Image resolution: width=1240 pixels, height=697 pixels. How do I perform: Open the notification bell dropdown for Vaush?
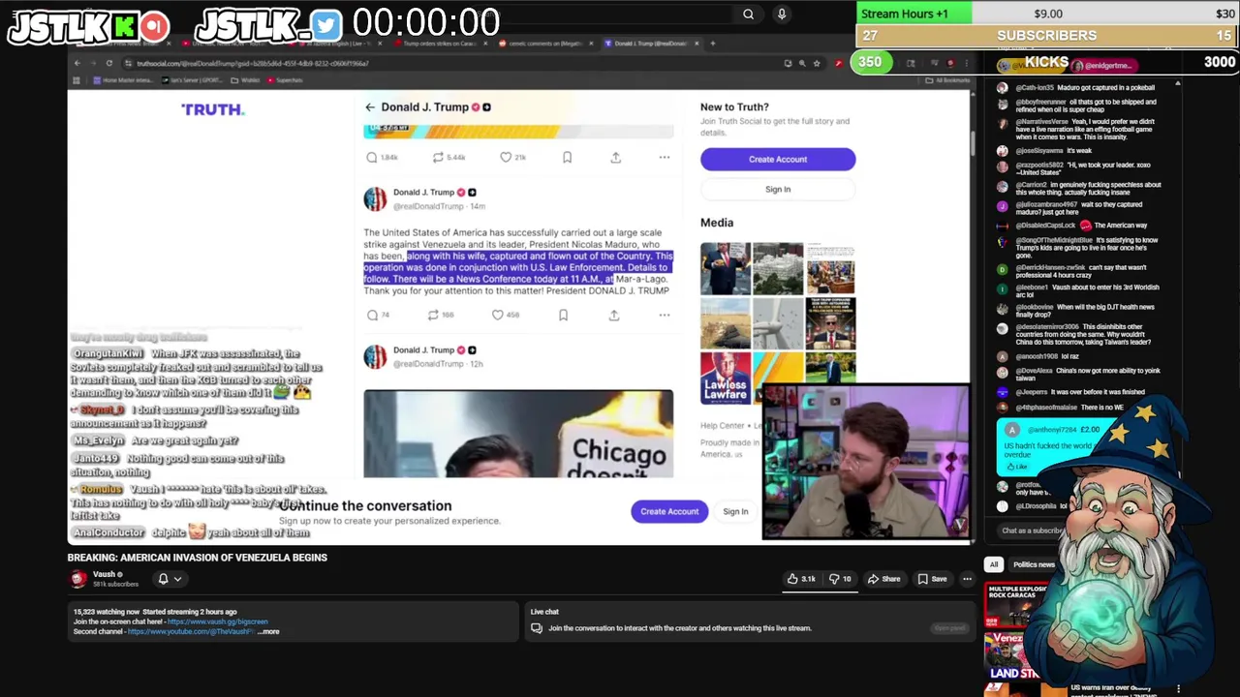pos(169,579)
